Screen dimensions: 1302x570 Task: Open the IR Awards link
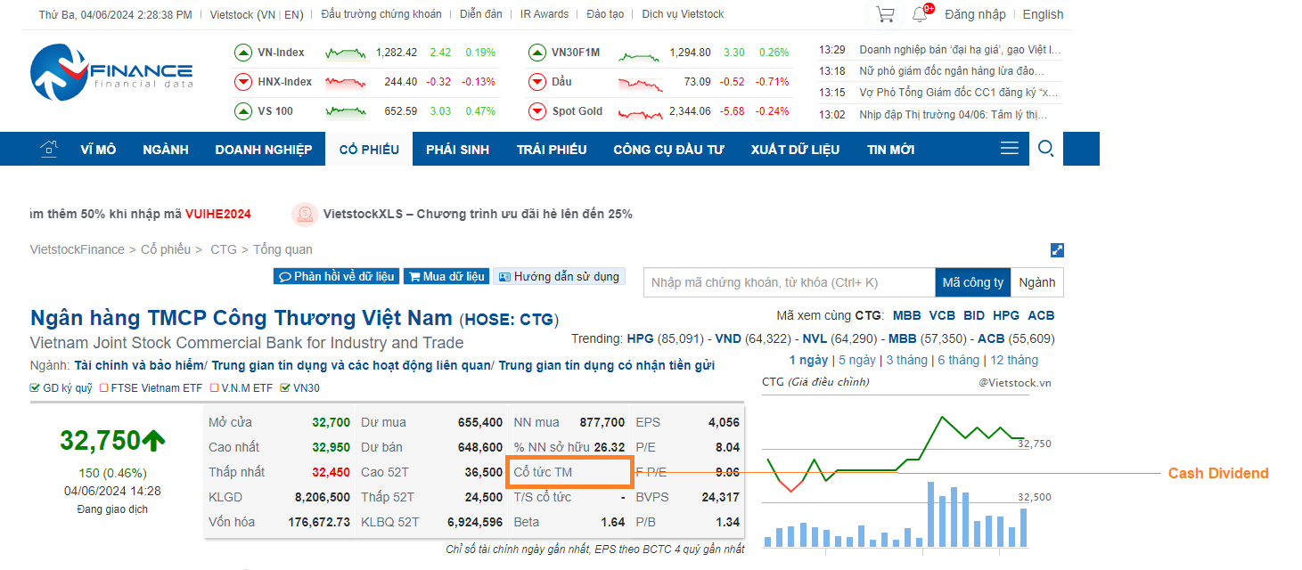[545, 14]
